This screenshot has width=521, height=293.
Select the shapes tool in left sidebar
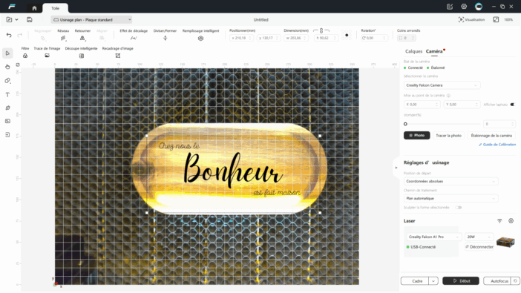tap(7, 81)
